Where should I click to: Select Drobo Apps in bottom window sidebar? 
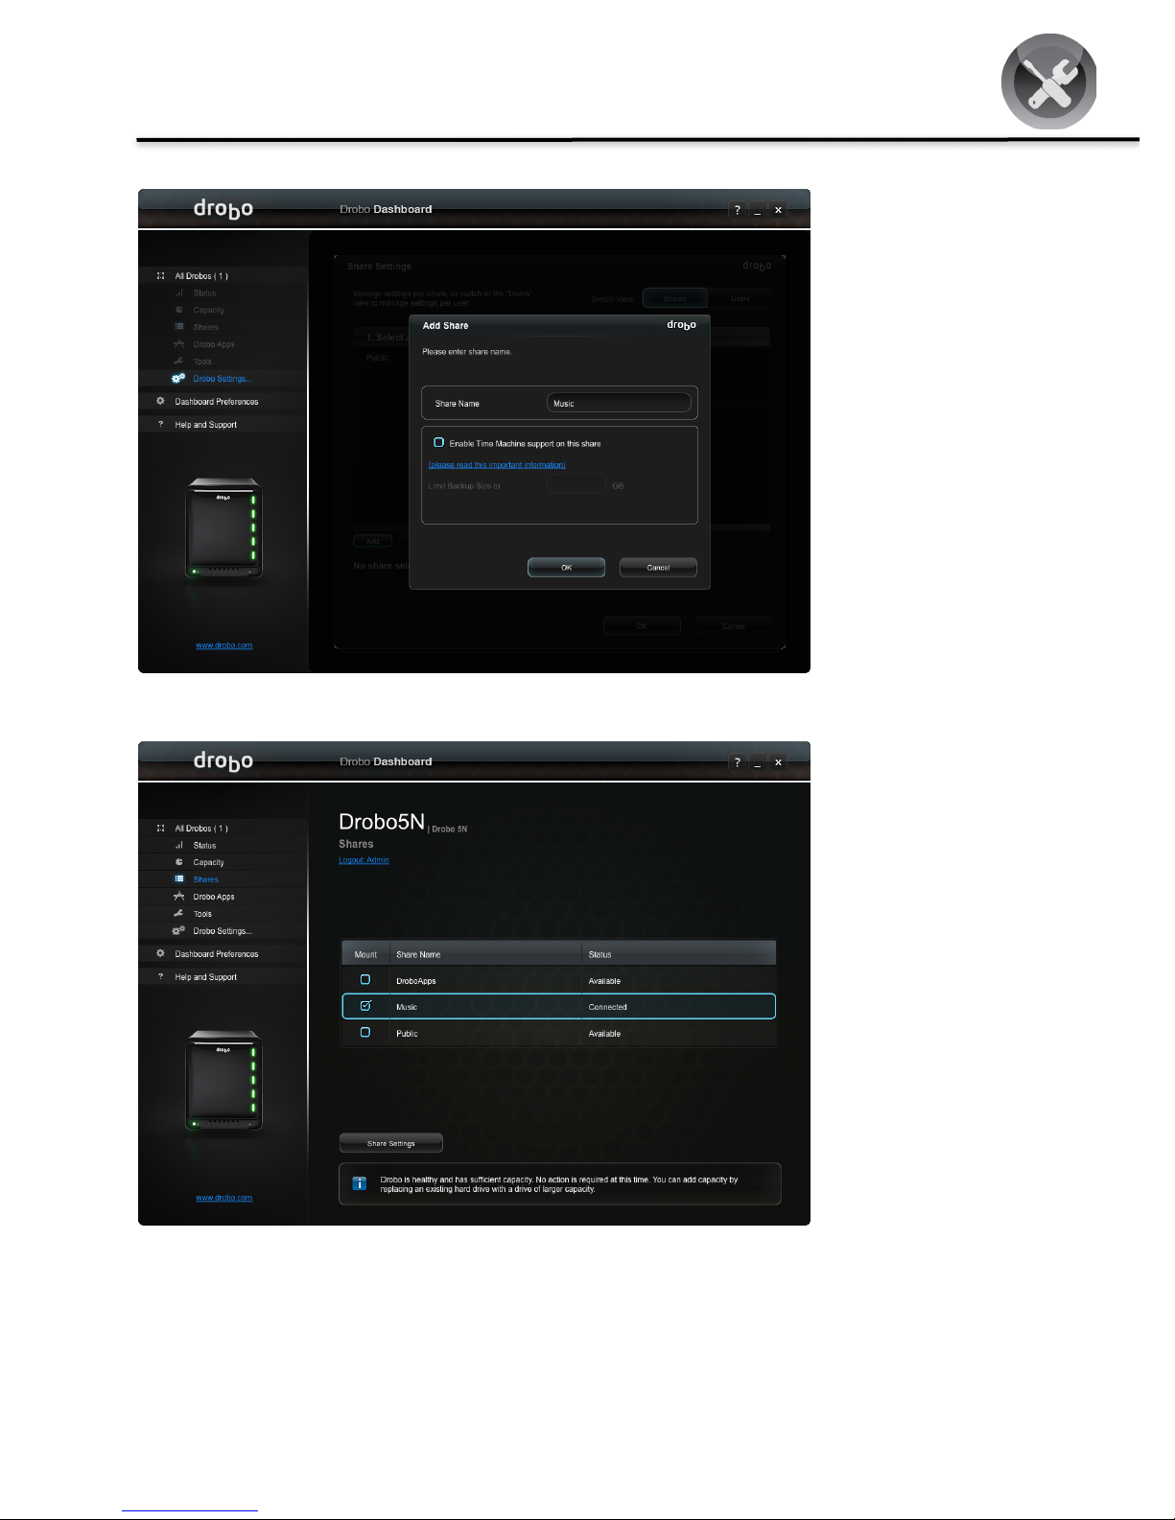click(x=213, y=897)
